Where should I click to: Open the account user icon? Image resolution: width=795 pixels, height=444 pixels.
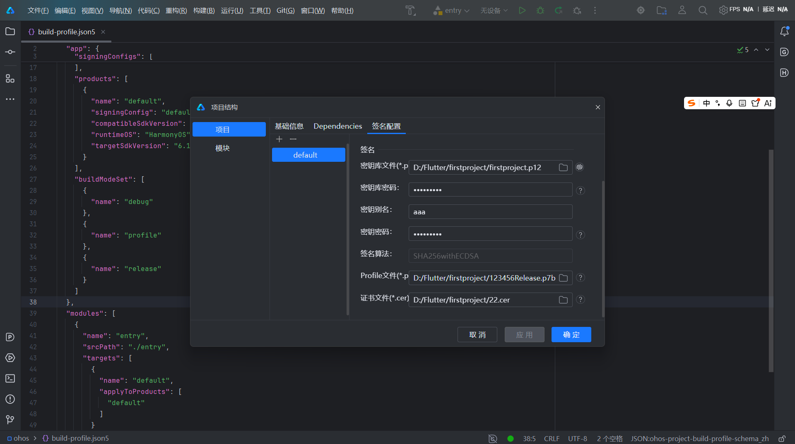point(682,10)
